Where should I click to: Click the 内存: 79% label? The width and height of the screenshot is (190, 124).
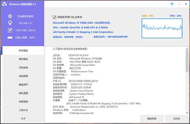tap(148, 16)
